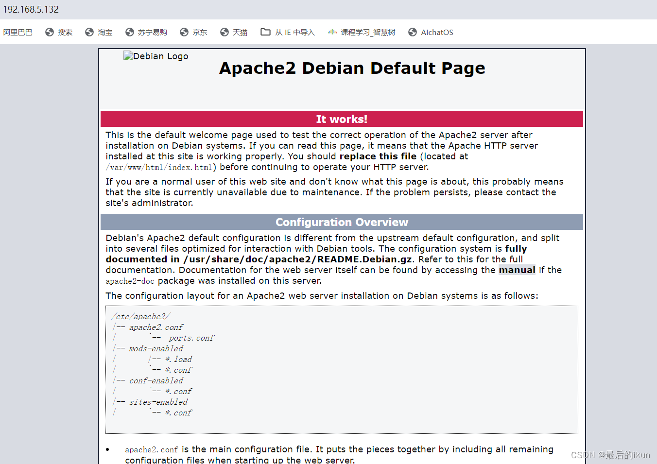The width and height of the screenshot is (657, 464).
Task: Click the /usr/share/doc/apache2/README.Debian.gz path
Action: coord(298,259)
